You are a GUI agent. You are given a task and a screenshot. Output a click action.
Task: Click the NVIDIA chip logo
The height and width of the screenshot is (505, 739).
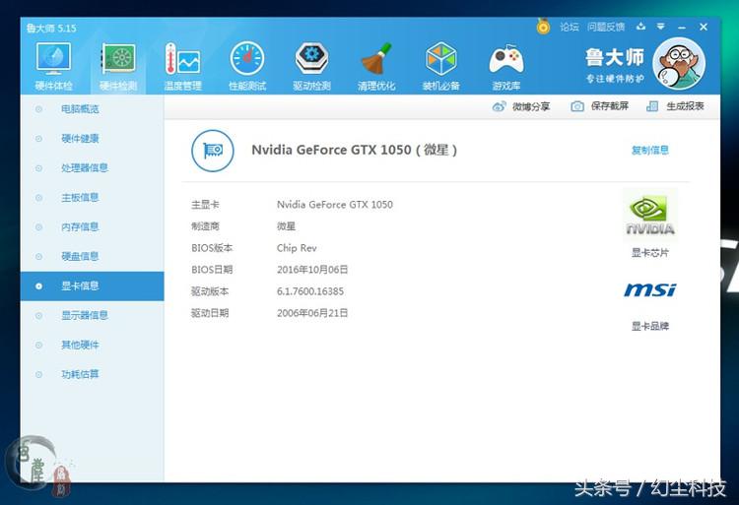point(650,216)
